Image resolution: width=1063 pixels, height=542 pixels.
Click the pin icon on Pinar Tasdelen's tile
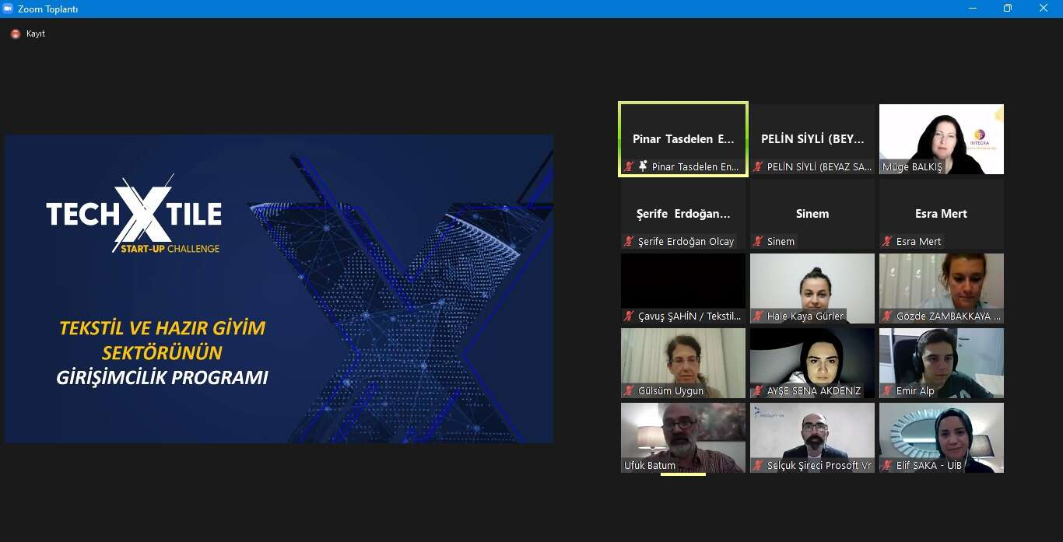tap(643, 166)
